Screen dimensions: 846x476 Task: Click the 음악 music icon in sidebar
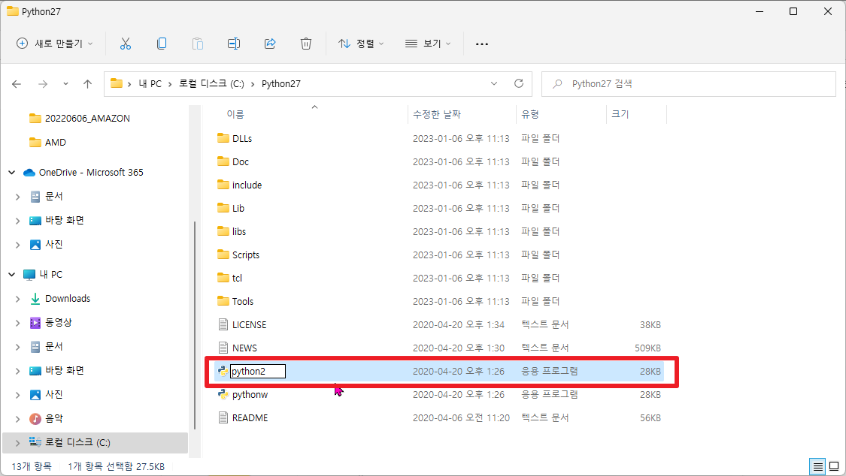click(35, 418)
